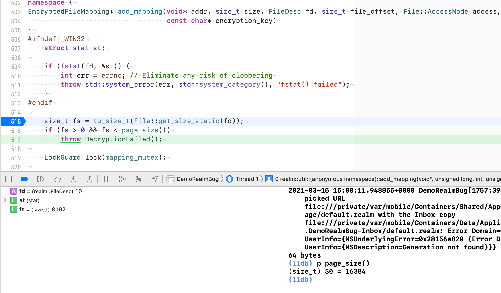Screen dimensions: 501x293
Task: Deactivate breakpoints with the blue toggle
Action: 25,179
